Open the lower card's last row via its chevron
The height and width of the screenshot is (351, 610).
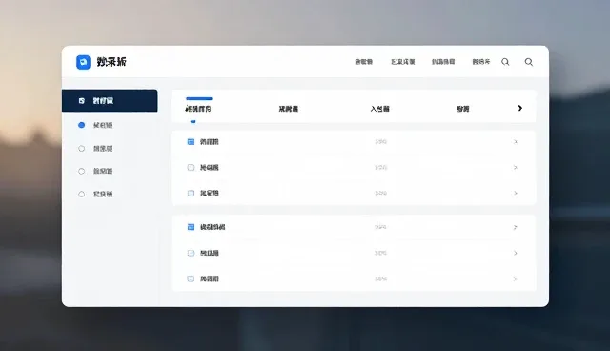pos(516,279)
